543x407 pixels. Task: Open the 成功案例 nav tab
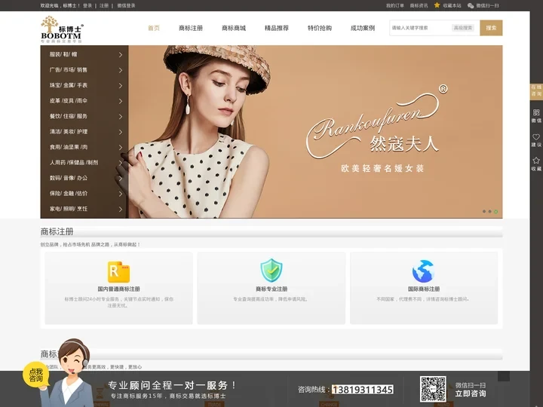(363, 28)
